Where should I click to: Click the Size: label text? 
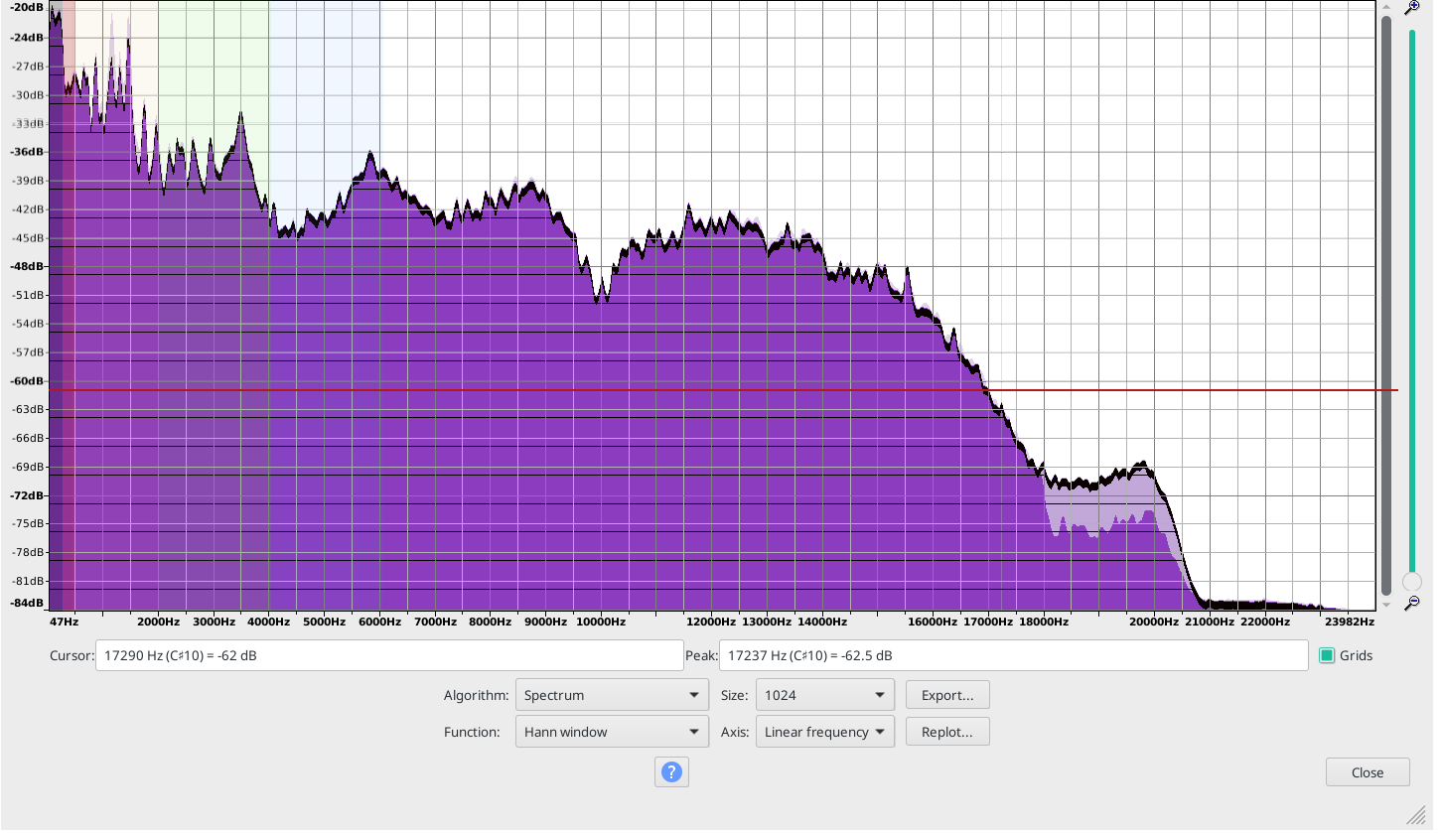click(734, 696)
